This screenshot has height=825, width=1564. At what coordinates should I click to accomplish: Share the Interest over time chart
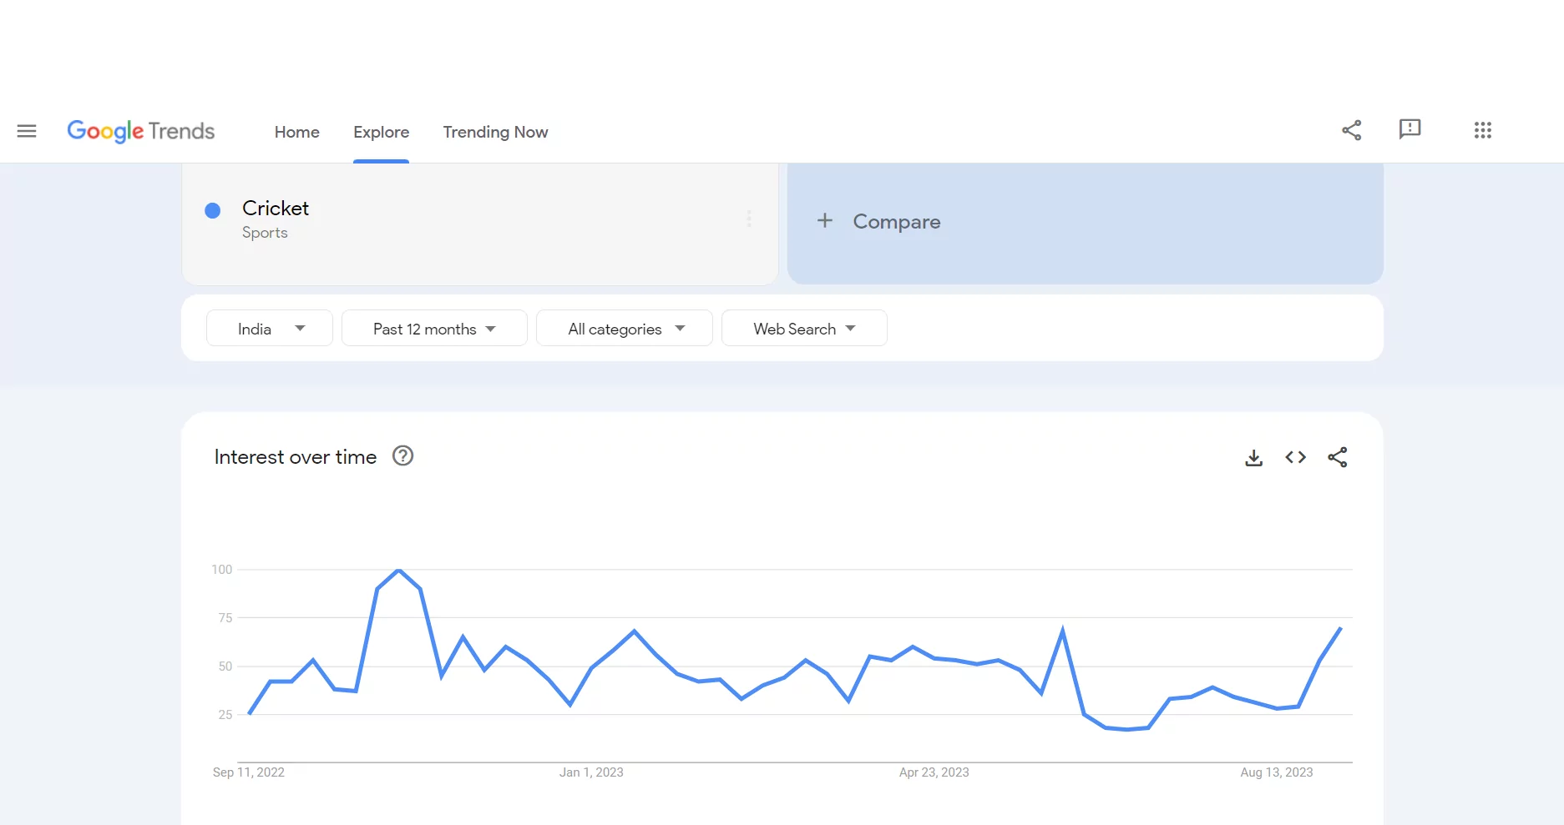click(x=1338, y=457)
